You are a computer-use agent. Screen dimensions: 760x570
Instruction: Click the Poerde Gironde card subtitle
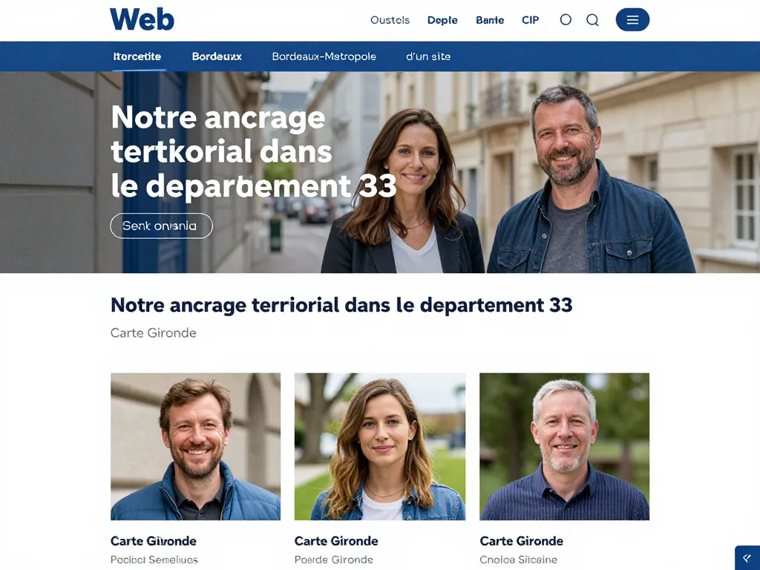point(333,560)
